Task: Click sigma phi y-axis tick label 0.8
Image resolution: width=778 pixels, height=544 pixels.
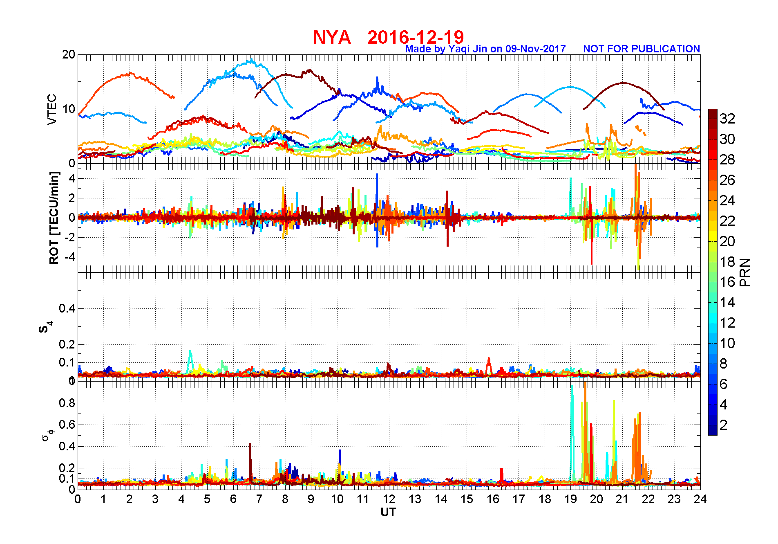Action: (x=67, y=403)
